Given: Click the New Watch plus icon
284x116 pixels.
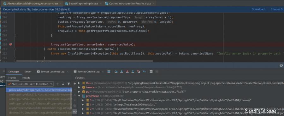Looking at the screenshot, I should pyautogui.click(x=74, y=84).
